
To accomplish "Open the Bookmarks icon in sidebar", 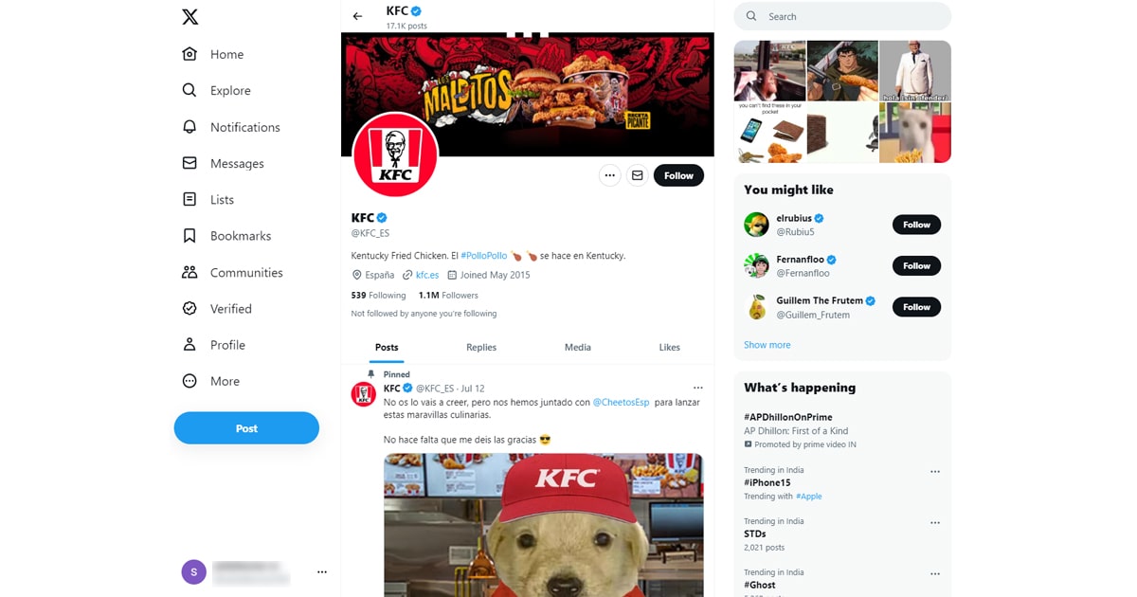I will click(189, 236).
